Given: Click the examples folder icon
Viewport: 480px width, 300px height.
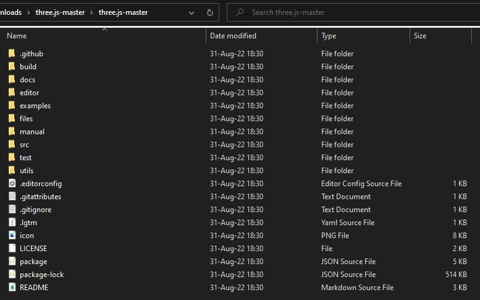Looking at the screenshot, I should pos(12,105).
